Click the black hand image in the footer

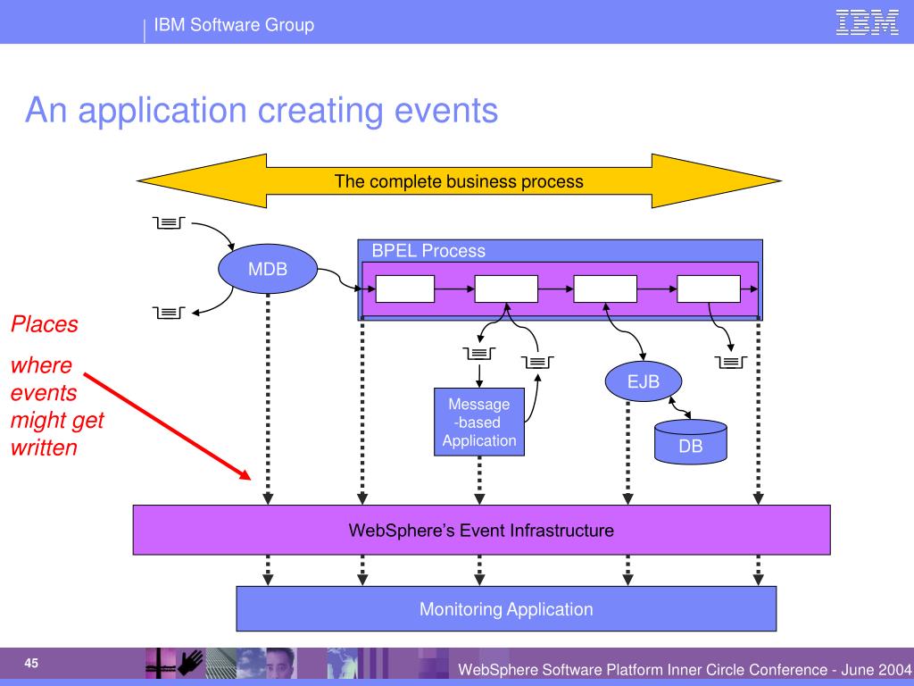(x=191, y=664)
